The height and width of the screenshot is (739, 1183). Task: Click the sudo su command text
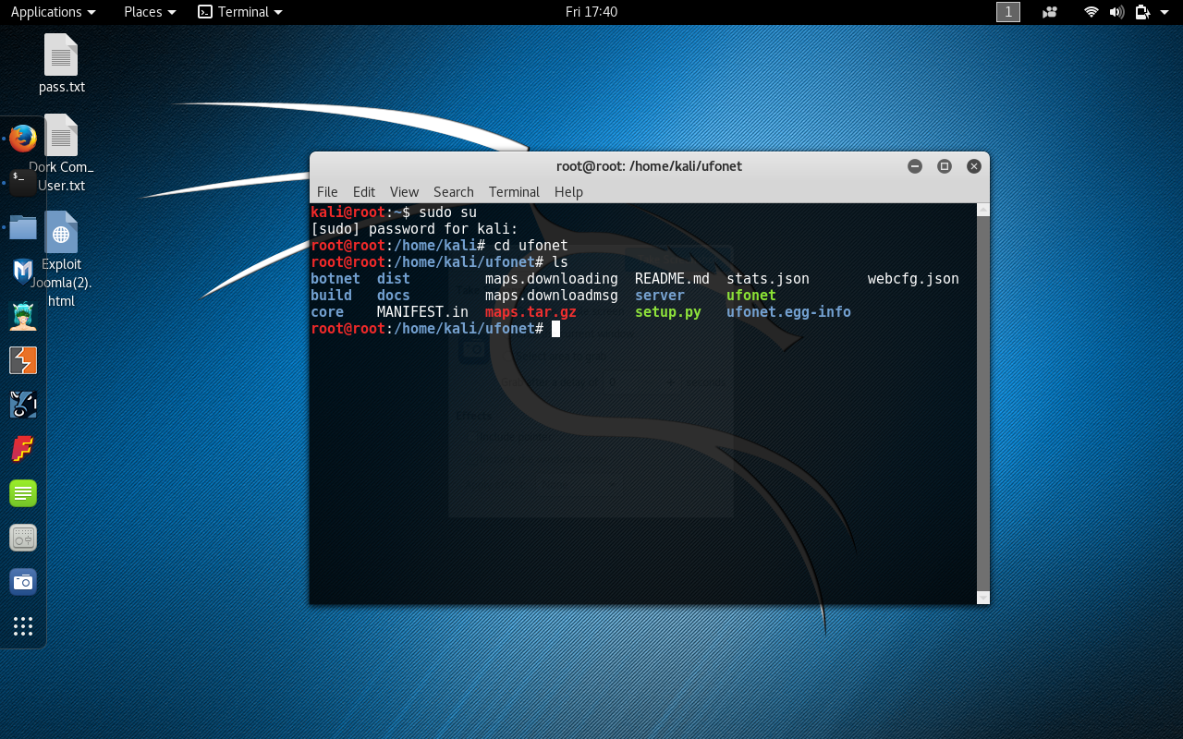[447, 212]
